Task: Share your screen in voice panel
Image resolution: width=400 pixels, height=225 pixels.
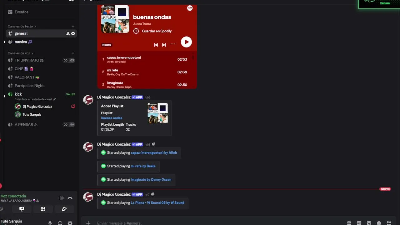Action: coord(22,209)
